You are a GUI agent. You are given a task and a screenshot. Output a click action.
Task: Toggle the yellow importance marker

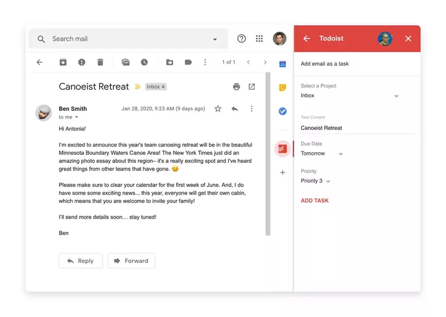[x=138, y=87]
